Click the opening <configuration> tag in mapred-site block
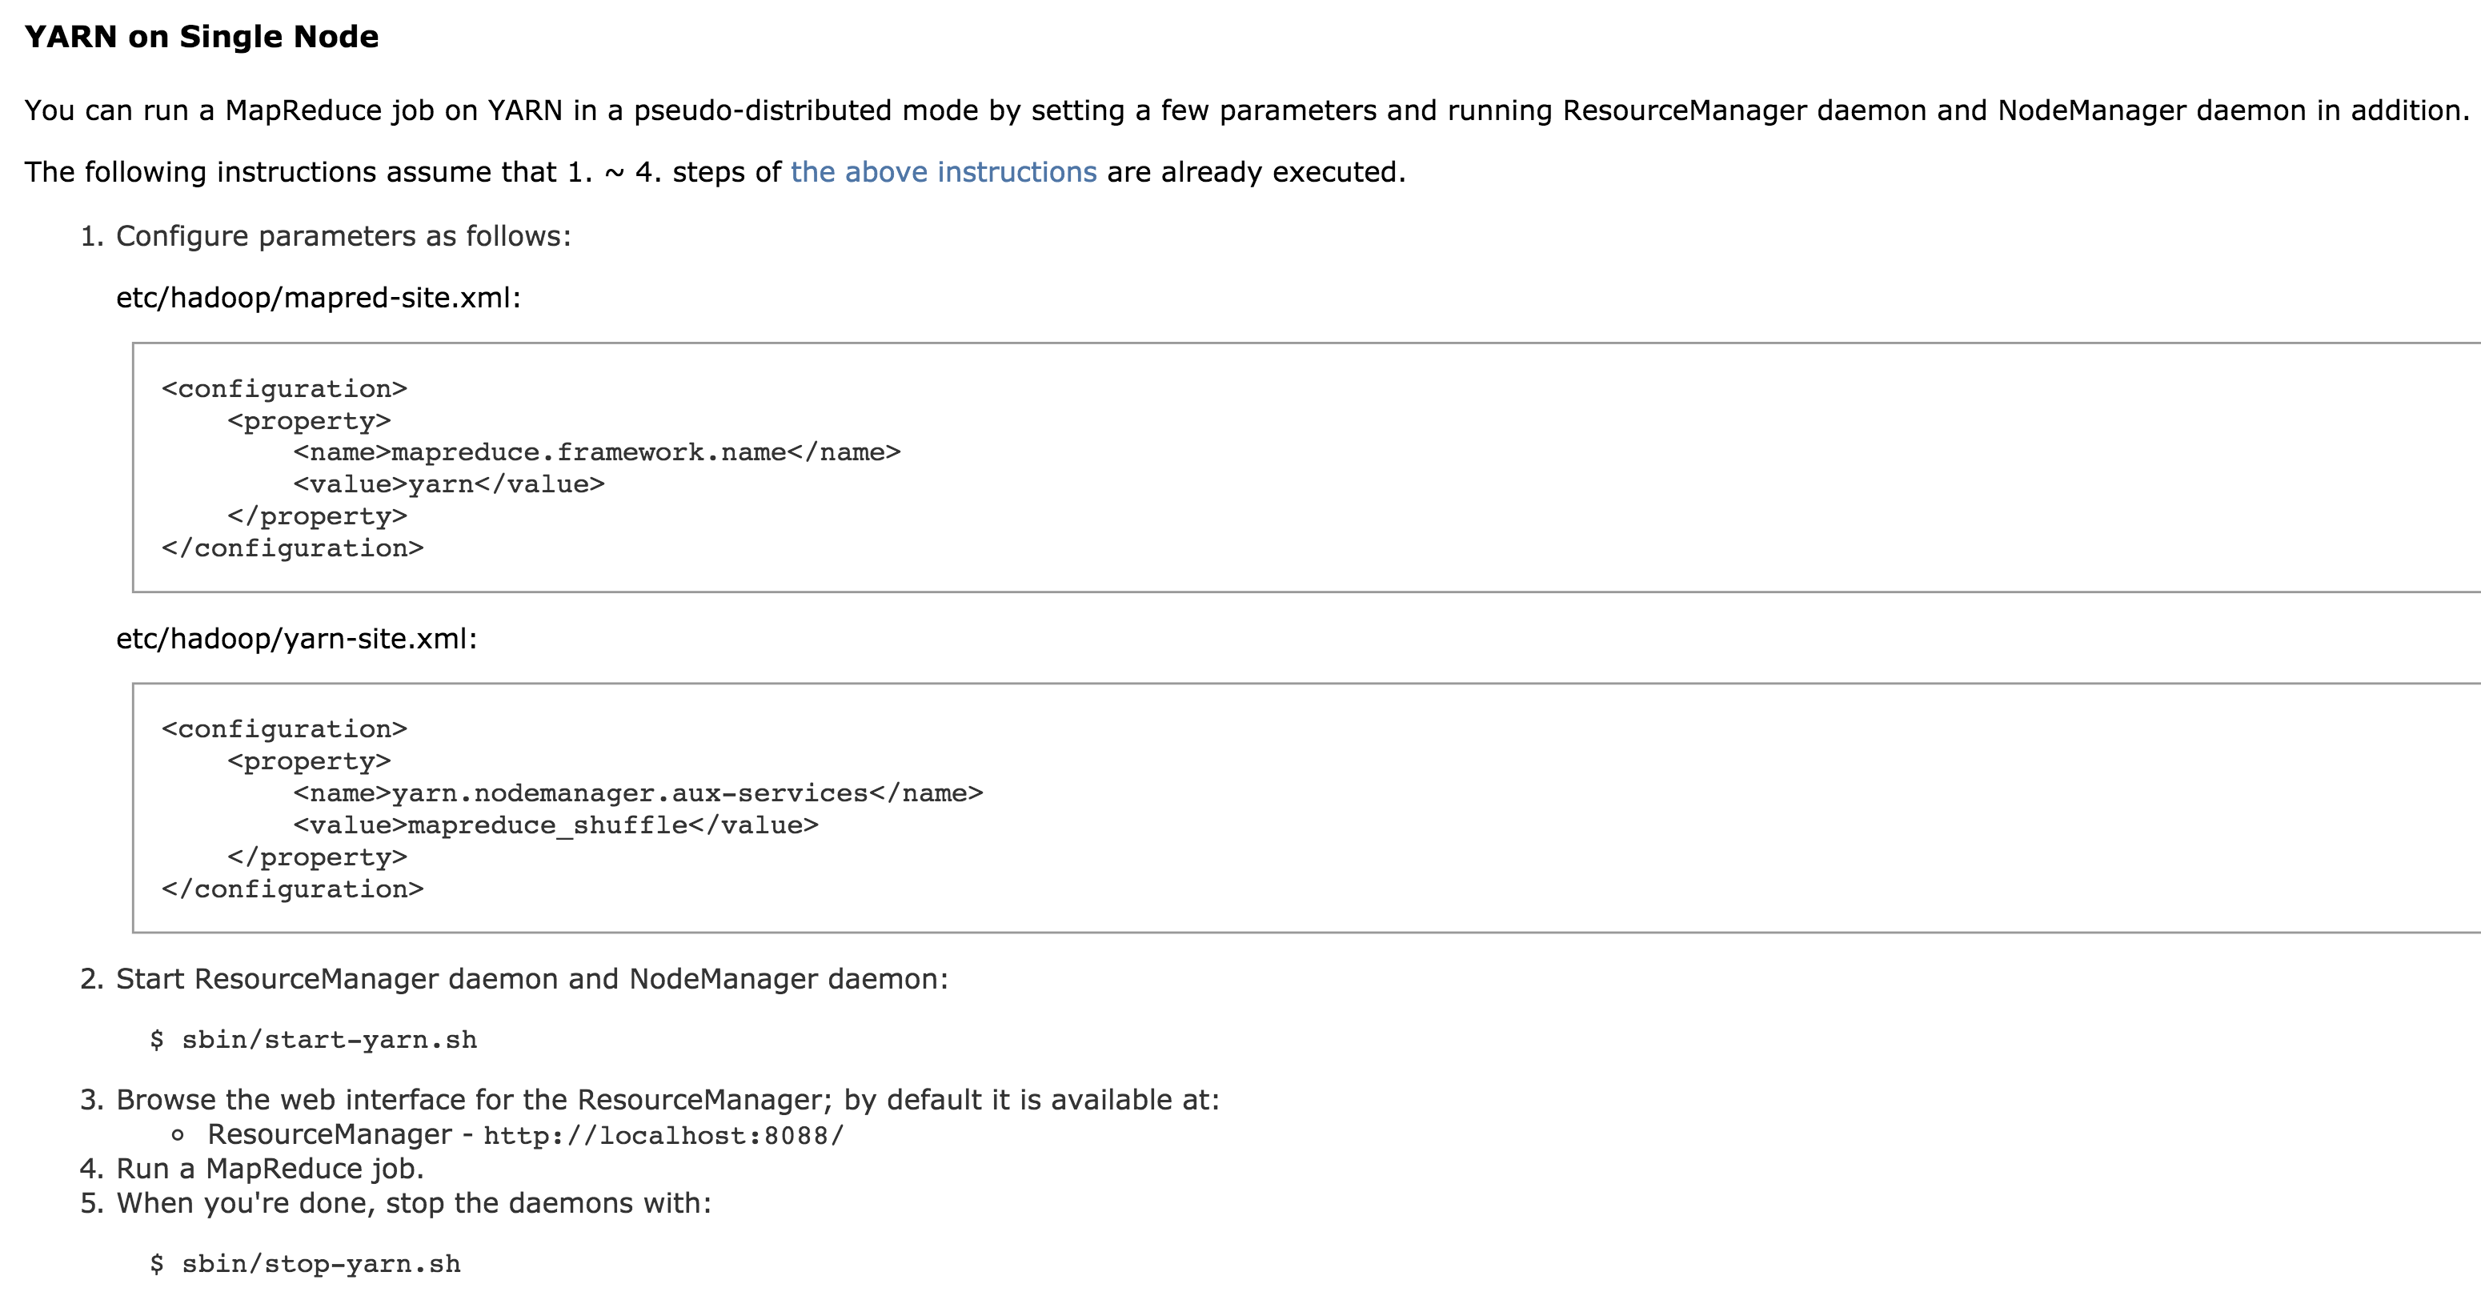The height and width of the screenshot is (1292, 2481). [284, 388]
